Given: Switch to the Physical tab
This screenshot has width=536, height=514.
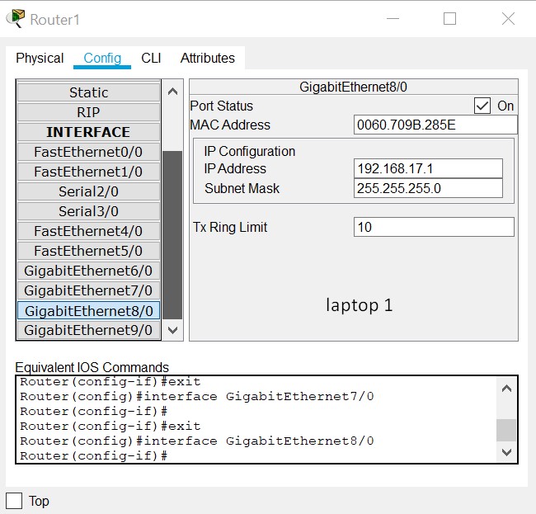Looking at the screenshot, I should [x=40, y=58].
